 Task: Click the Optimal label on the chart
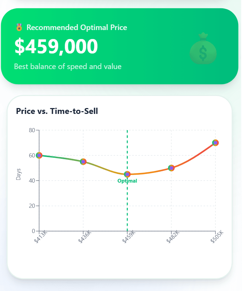pyautogui.click(x=128, y=181)
